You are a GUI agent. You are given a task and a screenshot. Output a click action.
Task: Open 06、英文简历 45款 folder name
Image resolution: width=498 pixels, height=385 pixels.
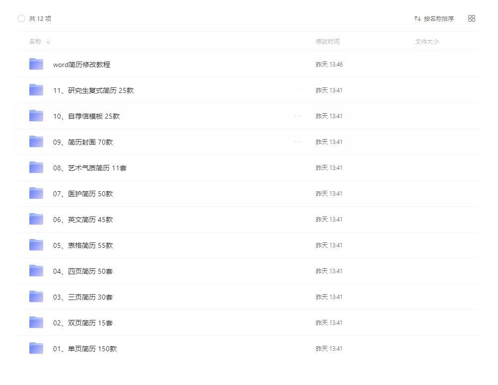[x=83, y=220]
